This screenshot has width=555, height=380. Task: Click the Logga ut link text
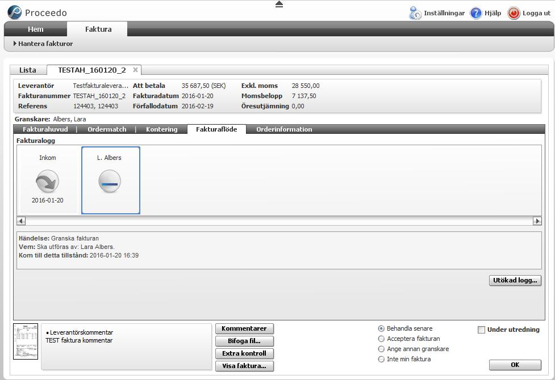click(x=536, y=13)
